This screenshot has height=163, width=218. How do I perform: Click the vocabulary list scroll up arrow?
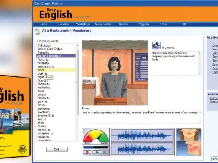point(77,45)
